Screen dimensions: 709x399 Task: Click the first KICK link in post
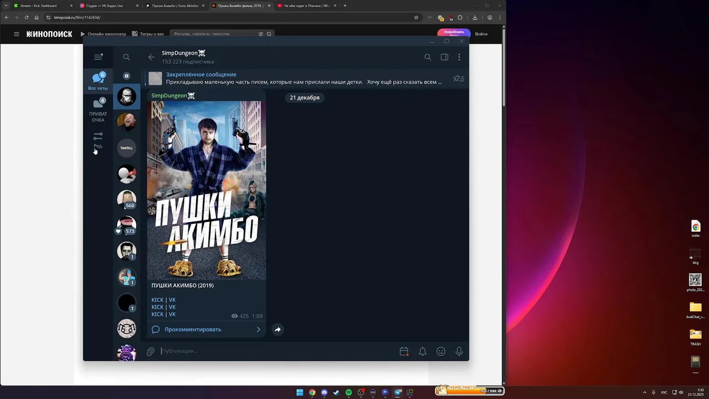point(157,300)
